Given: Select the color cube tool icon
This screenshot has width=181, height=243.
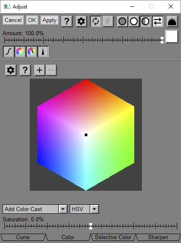Looking at the screenshot, I should coord(20,51).
